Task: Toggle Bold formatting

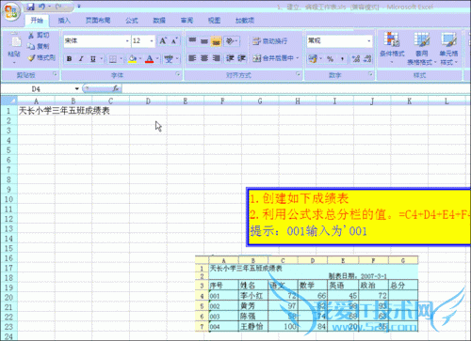Action: [70, 58]
